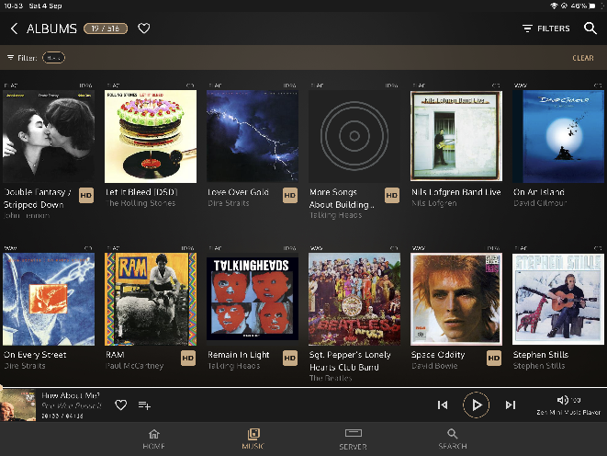The width and height of the screenshot is (607, 456).
Task: Click the battery indicator in status bar
Action: pyautogui.click(x=592, y=6)
